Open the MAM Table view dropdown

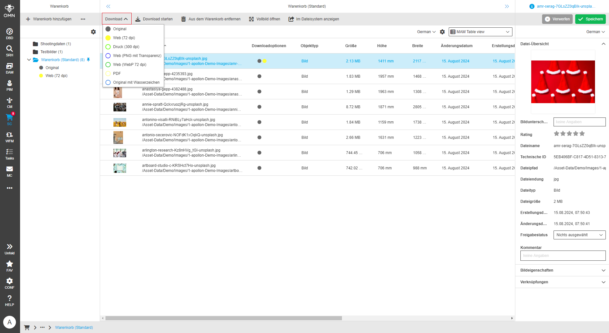point(480,32)
